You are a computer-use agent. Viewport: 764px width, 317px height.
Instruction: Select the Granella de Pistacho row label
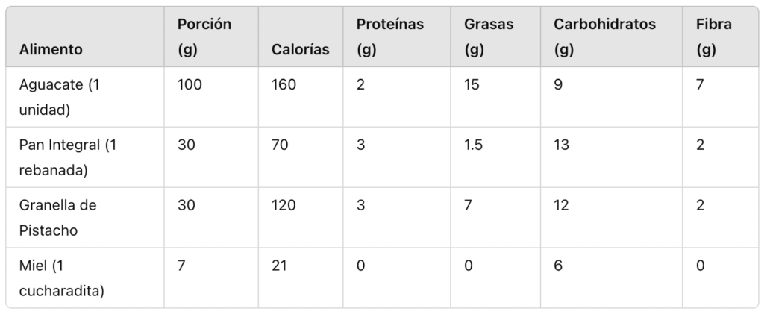tap(58, 217)
